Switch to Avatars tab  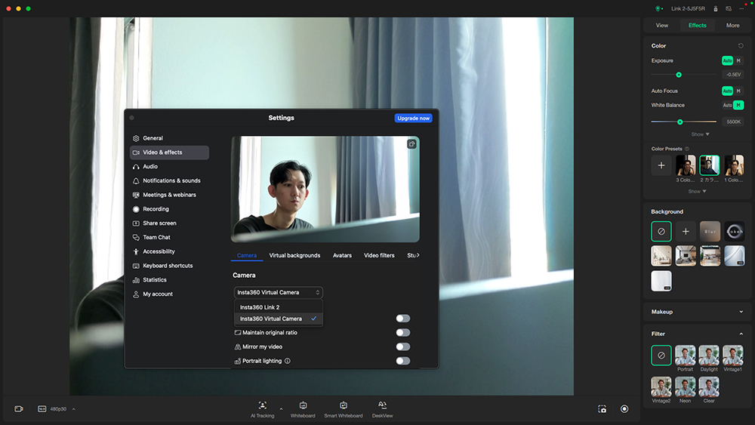tap(342, 256)
